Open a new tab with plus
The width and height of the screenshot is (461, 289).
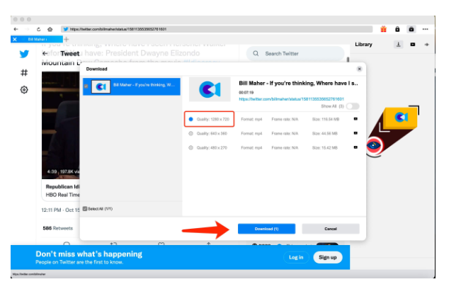tap(67, 39)
